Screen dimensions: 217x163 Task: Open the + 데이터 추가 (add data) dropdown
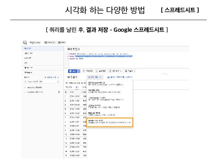[52, 77]
